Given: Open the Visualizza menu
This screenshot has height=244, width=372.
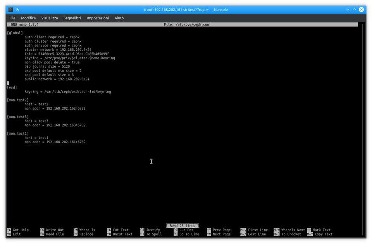Looking at the screenshot, I should coord(50,18).
